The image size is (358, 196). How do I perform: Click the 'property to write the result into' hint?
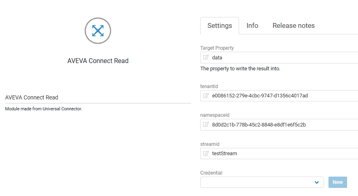240,69
